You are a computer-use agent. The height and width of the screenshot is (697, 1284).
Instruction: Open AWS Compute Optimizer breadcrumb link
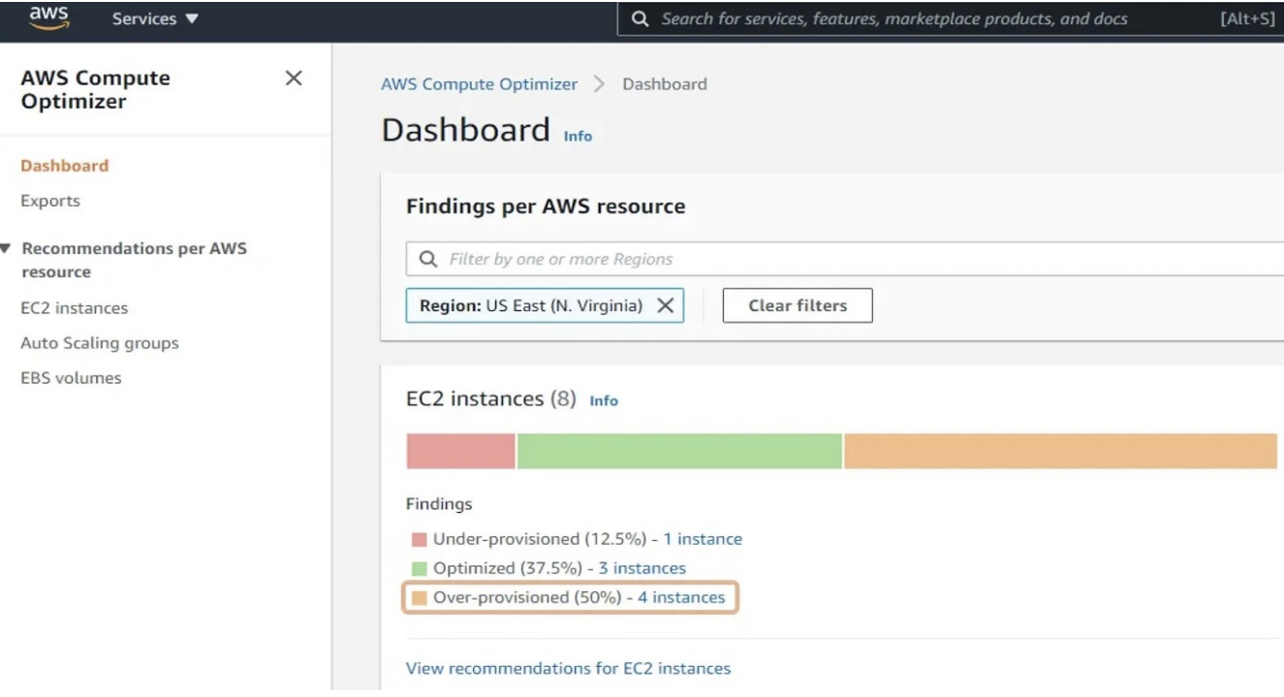pos(480,83)
